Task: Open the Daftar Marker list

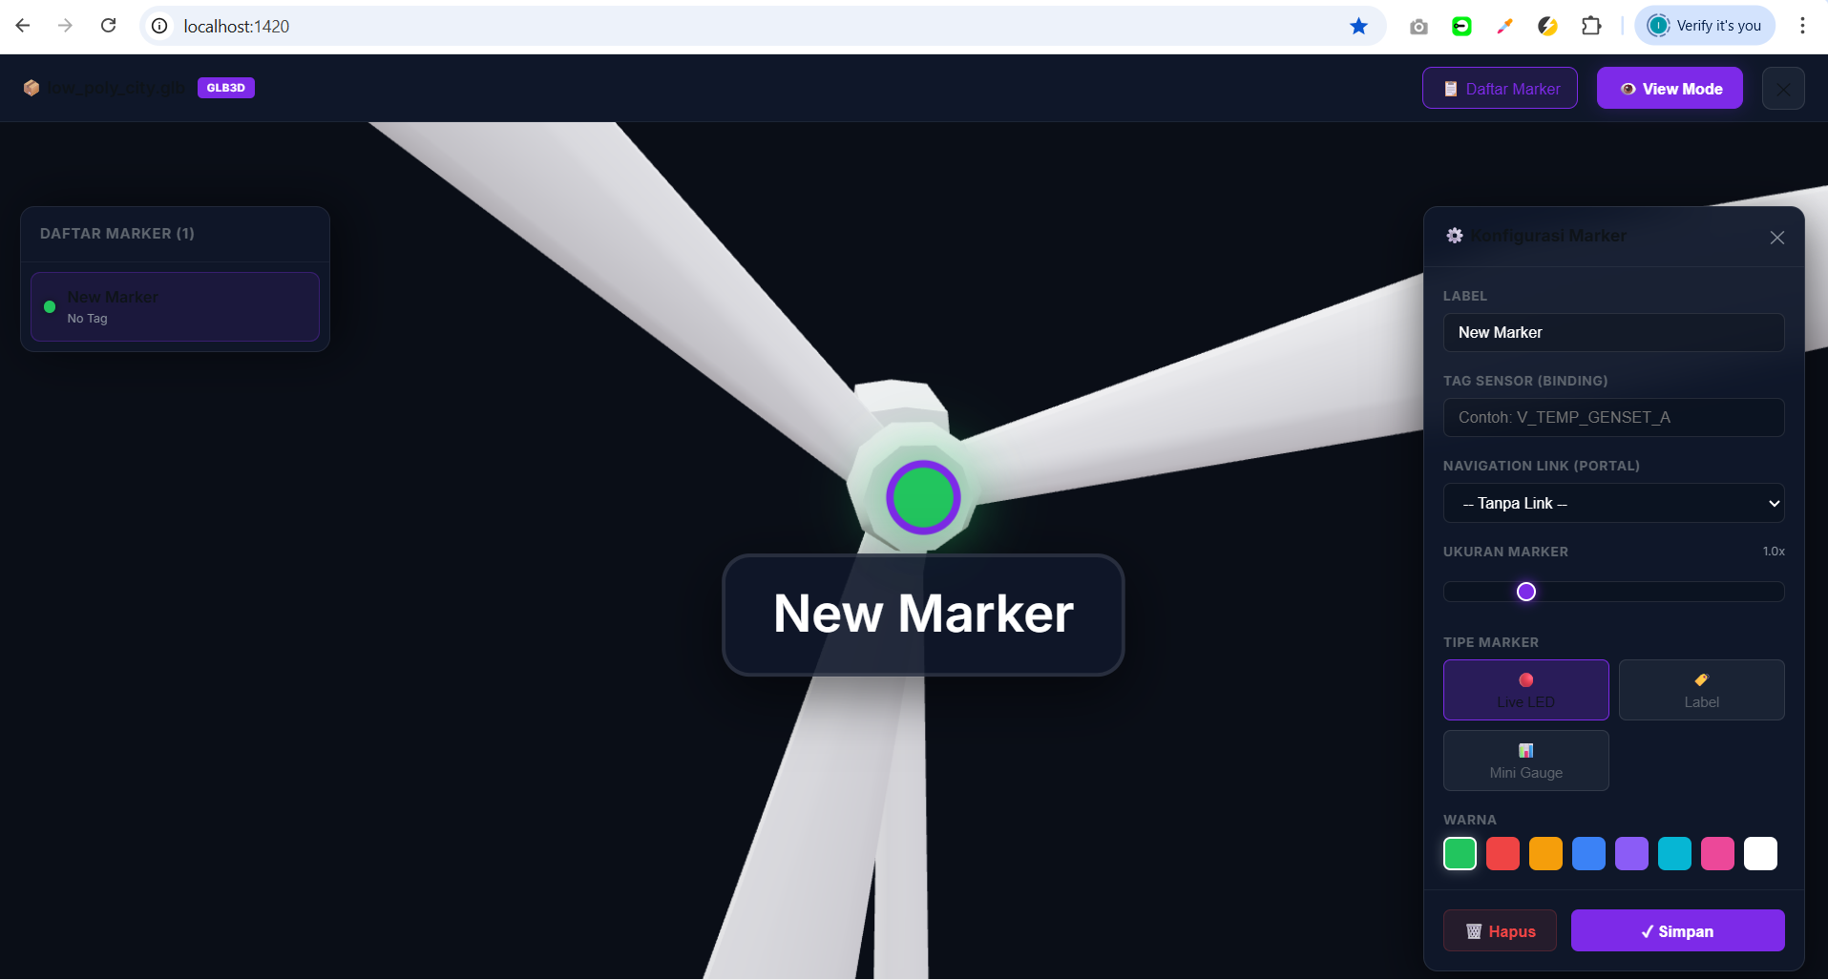Action: [x=1500, y=89]
